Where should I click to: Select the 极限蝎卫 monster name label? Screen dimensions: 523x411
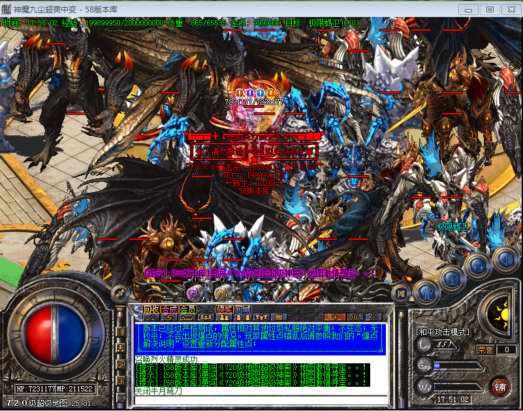[452, 227]
